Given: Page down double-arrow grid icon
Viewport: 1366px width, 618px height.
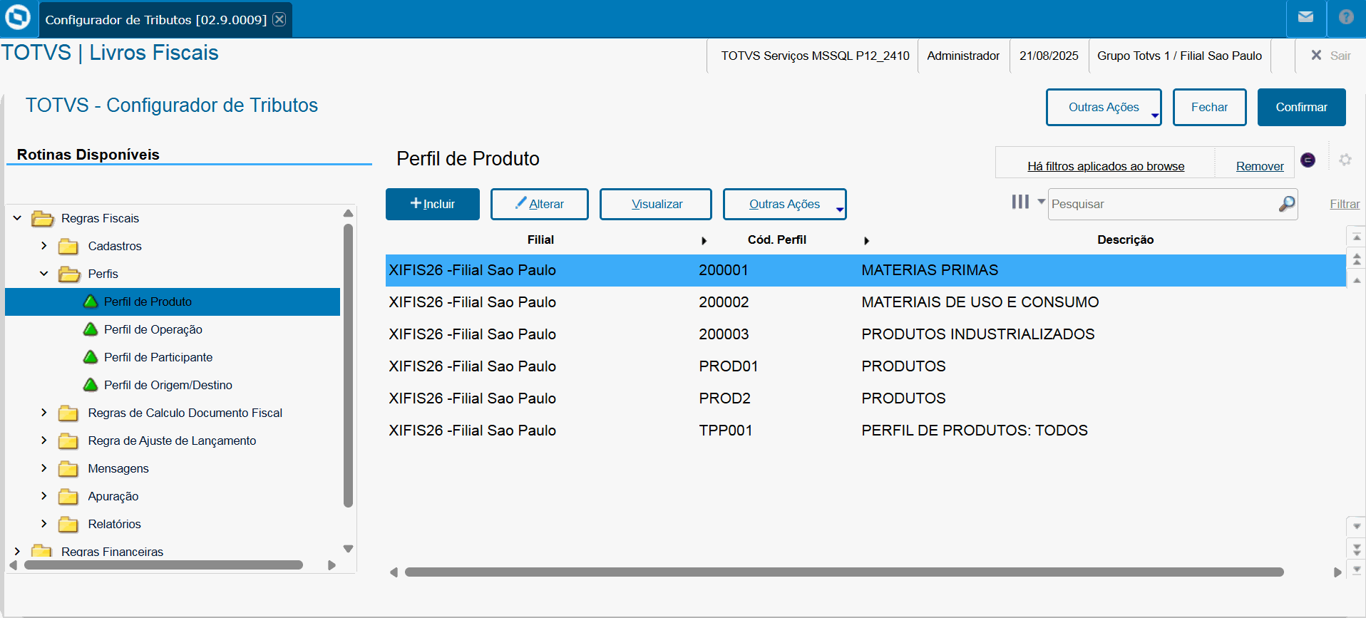Looking at the screenshot, I should point(1357,549).
